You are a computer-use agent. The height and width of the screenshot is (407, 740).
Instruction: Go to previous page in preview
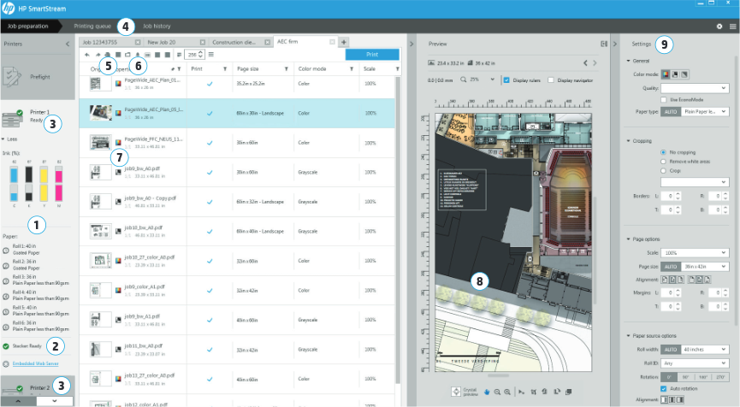point(583,63)
